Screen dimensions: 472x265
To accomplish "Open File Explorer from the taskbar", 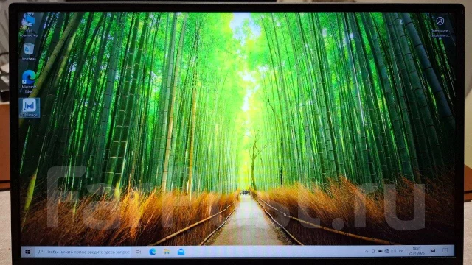I will [x=167, y=252].
